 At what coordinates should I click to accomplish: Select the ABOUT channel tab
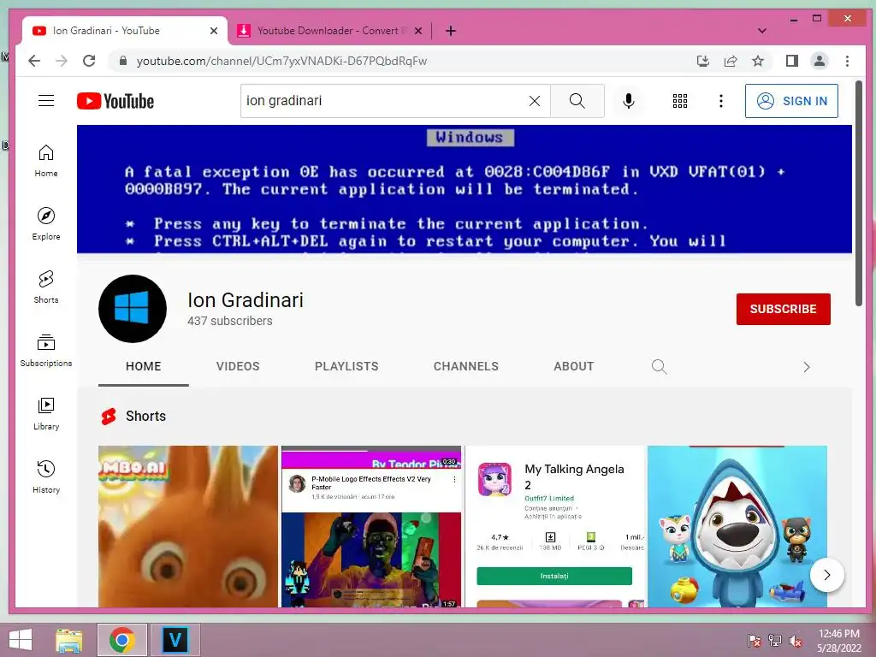(x=574, y=366)
